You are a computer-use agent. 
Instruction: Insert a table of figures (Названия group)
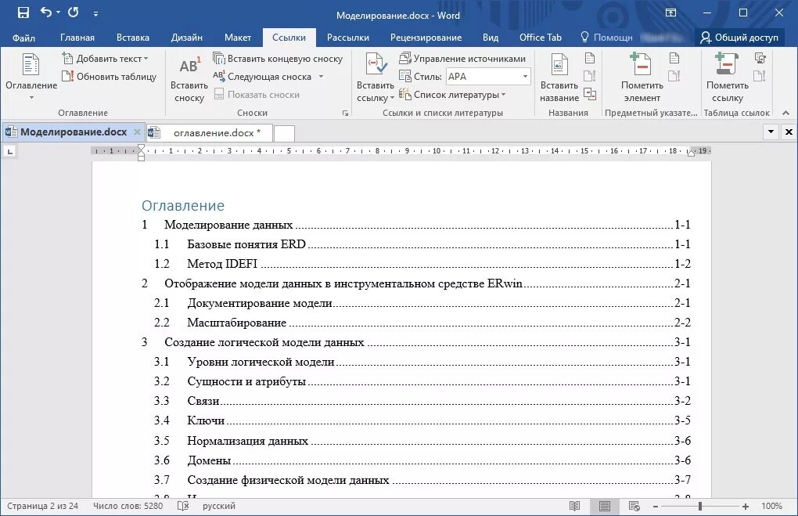(x=590, y=58)
